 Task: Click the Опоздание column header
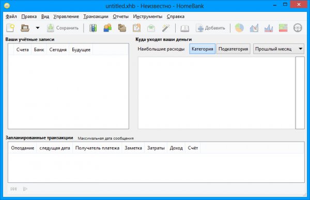pyautogui.click(x=23, y=148)
